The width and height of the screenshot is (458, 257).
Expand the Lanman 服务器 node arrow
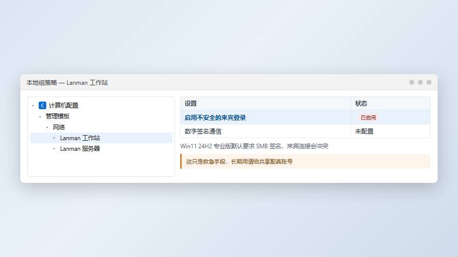click(54, 149)
